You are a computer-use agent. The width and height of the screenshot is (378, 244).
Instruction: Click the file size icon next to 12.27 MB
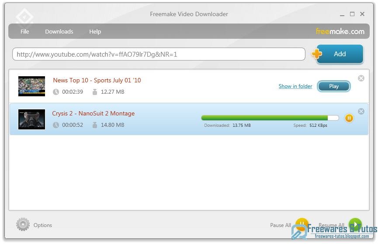pos(95,92)
